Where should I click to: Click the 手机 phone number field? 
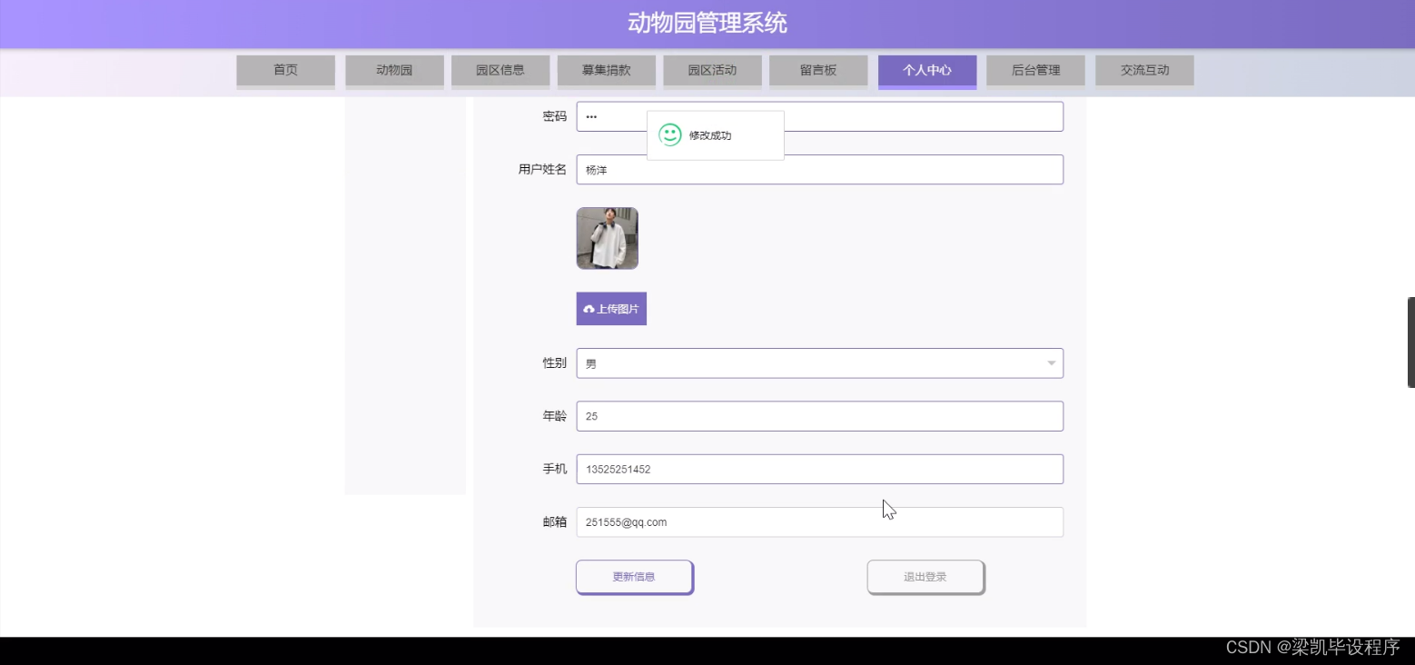coord(819,470)
